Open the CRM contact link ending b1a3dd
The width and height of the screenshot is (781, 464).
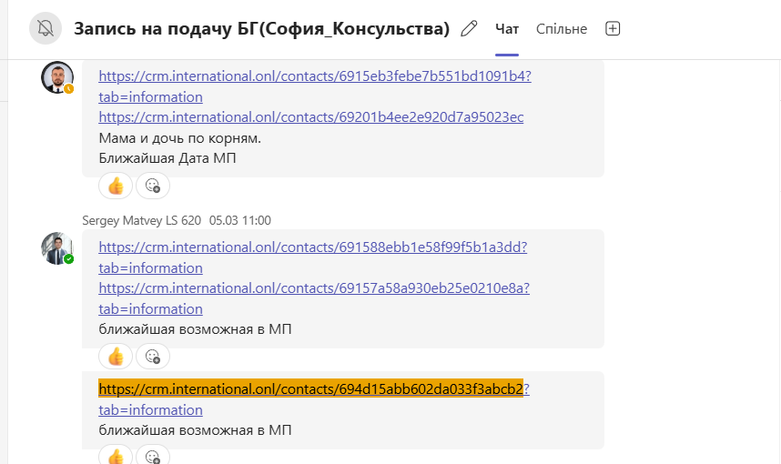312,247
